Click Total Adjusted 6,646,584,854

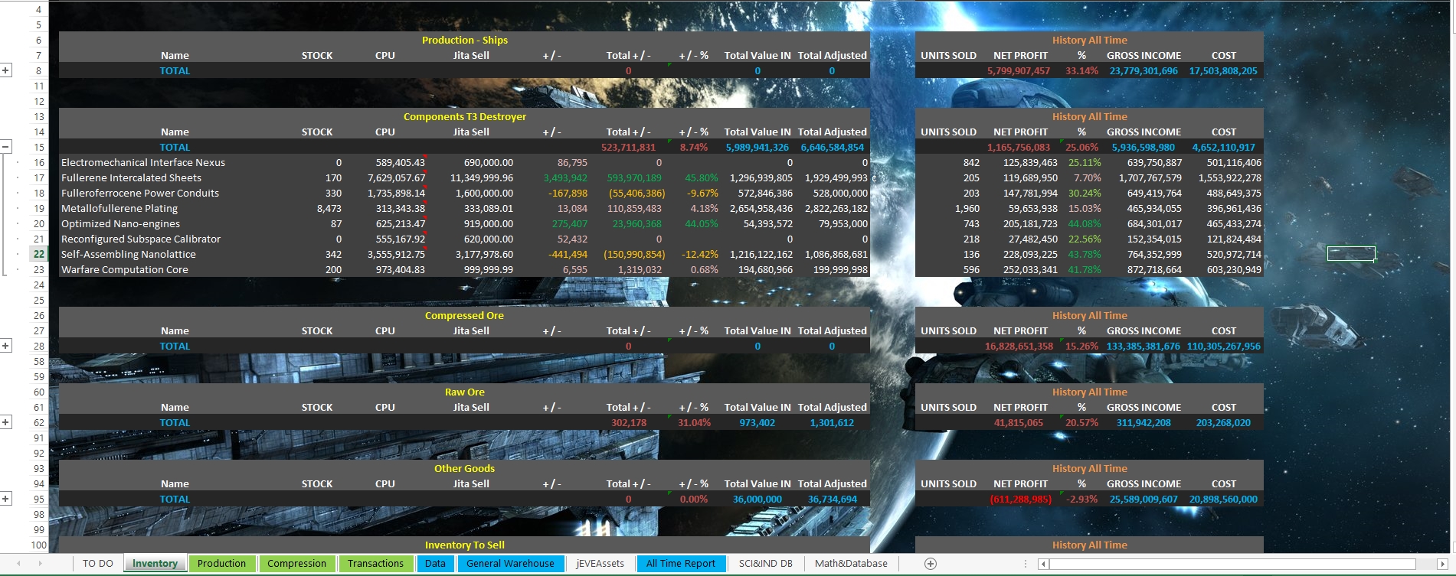tap(833, 147)
